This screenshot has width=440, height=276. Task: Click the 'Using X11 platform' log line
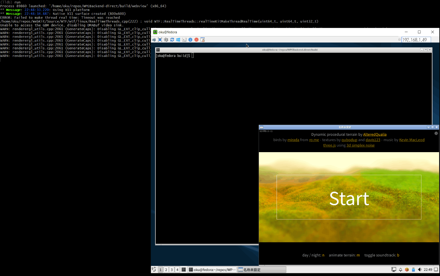point(45,10)
